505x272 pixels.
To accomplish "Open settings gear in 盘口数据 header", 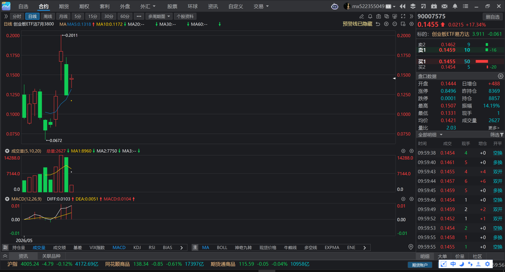I will (x=500, y=76).
